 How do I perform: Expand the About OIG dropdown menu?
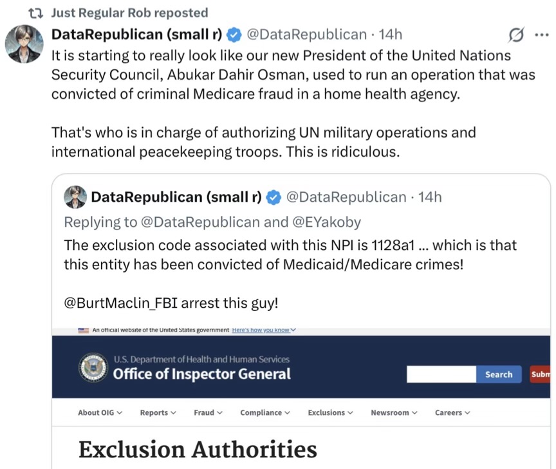pyautogui.click(x=100, y=412)
